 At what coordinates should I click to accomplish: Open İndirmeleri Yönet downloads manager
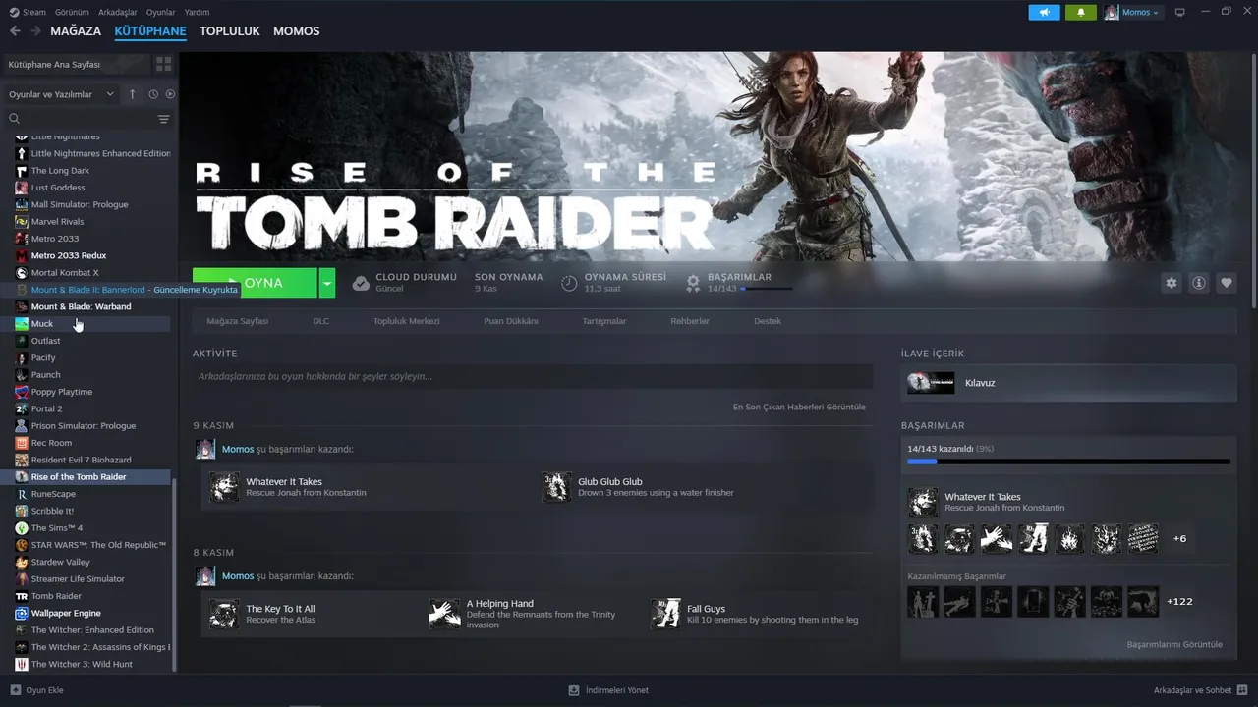(609, 690)
